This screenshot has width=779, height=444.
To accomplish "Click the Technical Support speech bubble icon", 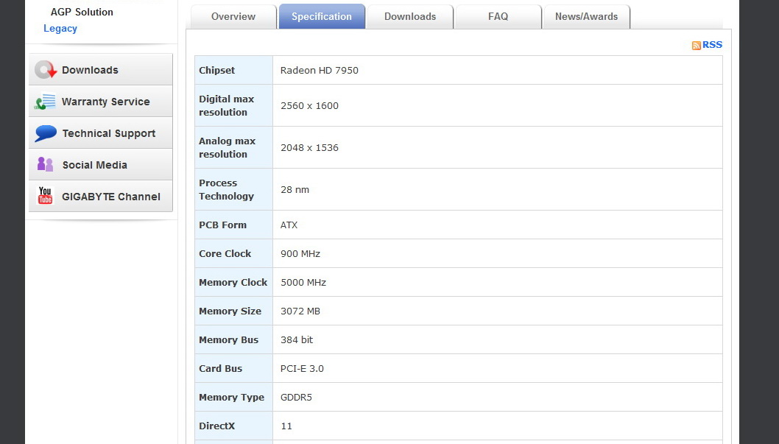I will pyautogui.click(x=46, y=133).
